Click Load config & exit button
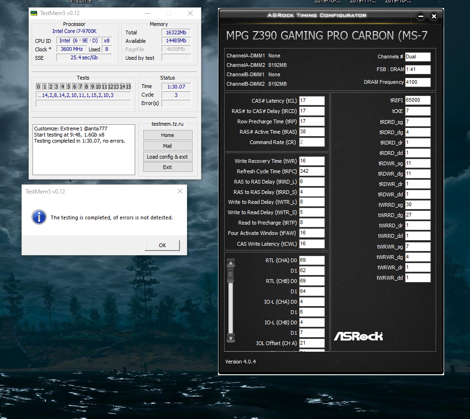Image resolution: width=470 pixels, height=419 pixels. [x=168, y=157]
